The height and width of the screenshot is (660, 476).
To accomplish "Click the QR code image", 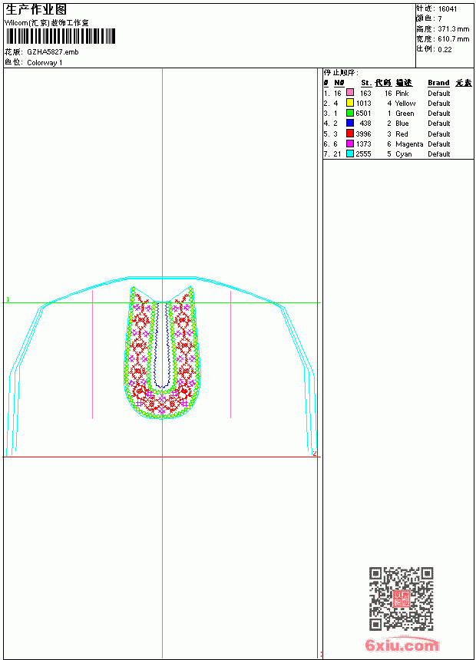I will [402, 599].
